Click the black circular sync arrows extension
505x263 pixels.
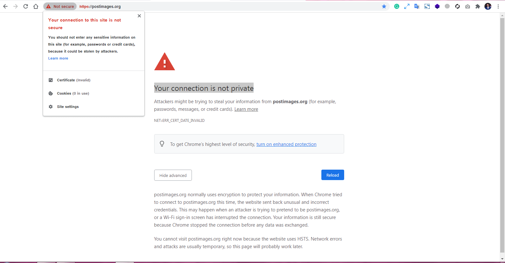point(458,6)
